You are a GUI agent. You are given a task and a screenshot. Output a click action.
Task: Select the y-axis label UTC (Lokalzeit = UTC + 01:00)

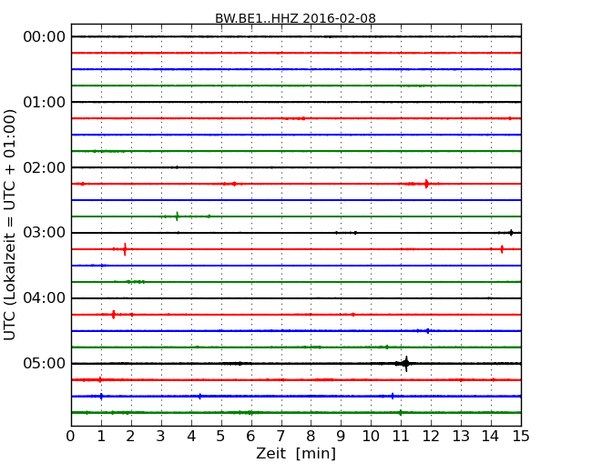pos(9,225)
